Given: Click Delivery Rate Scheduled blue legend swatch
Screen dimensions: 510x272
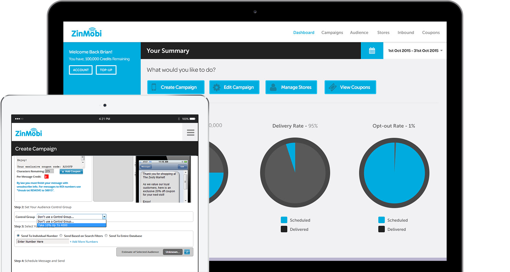Looking at the screenshot, I should (x=284, y=220).
